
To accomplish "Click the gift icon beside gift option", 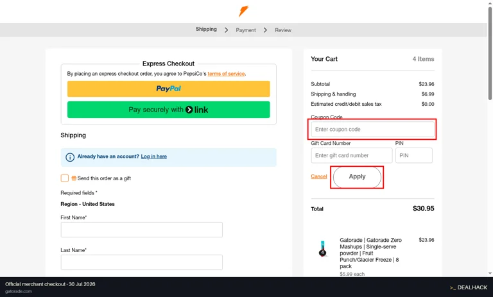I will click(x=74, y=178).
